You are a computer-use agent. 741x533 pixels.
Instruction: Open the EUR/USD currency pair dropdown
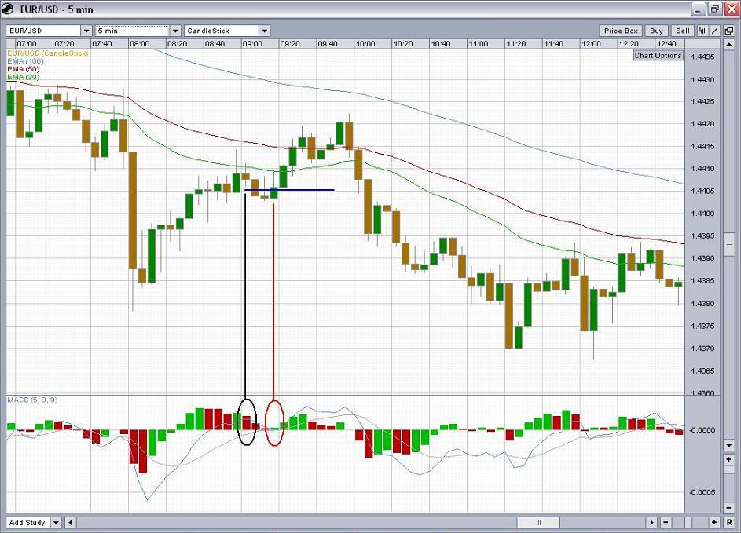86,31
